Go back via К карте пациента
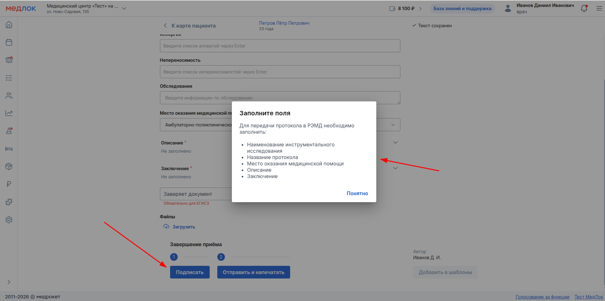Viewport: 605px width, 301px height. 189,26
